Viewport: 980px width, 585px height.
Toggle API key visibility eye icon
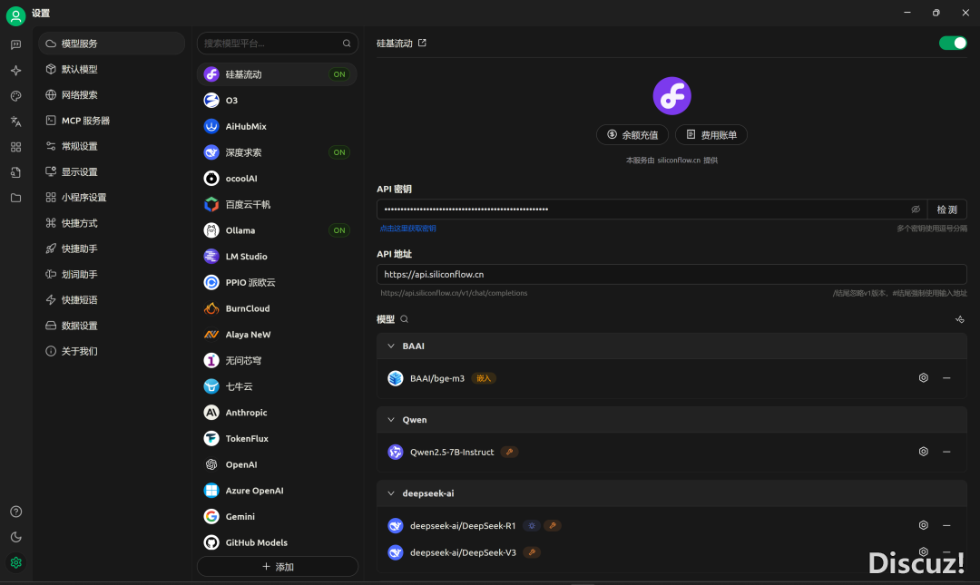click(x=916, y=210)
